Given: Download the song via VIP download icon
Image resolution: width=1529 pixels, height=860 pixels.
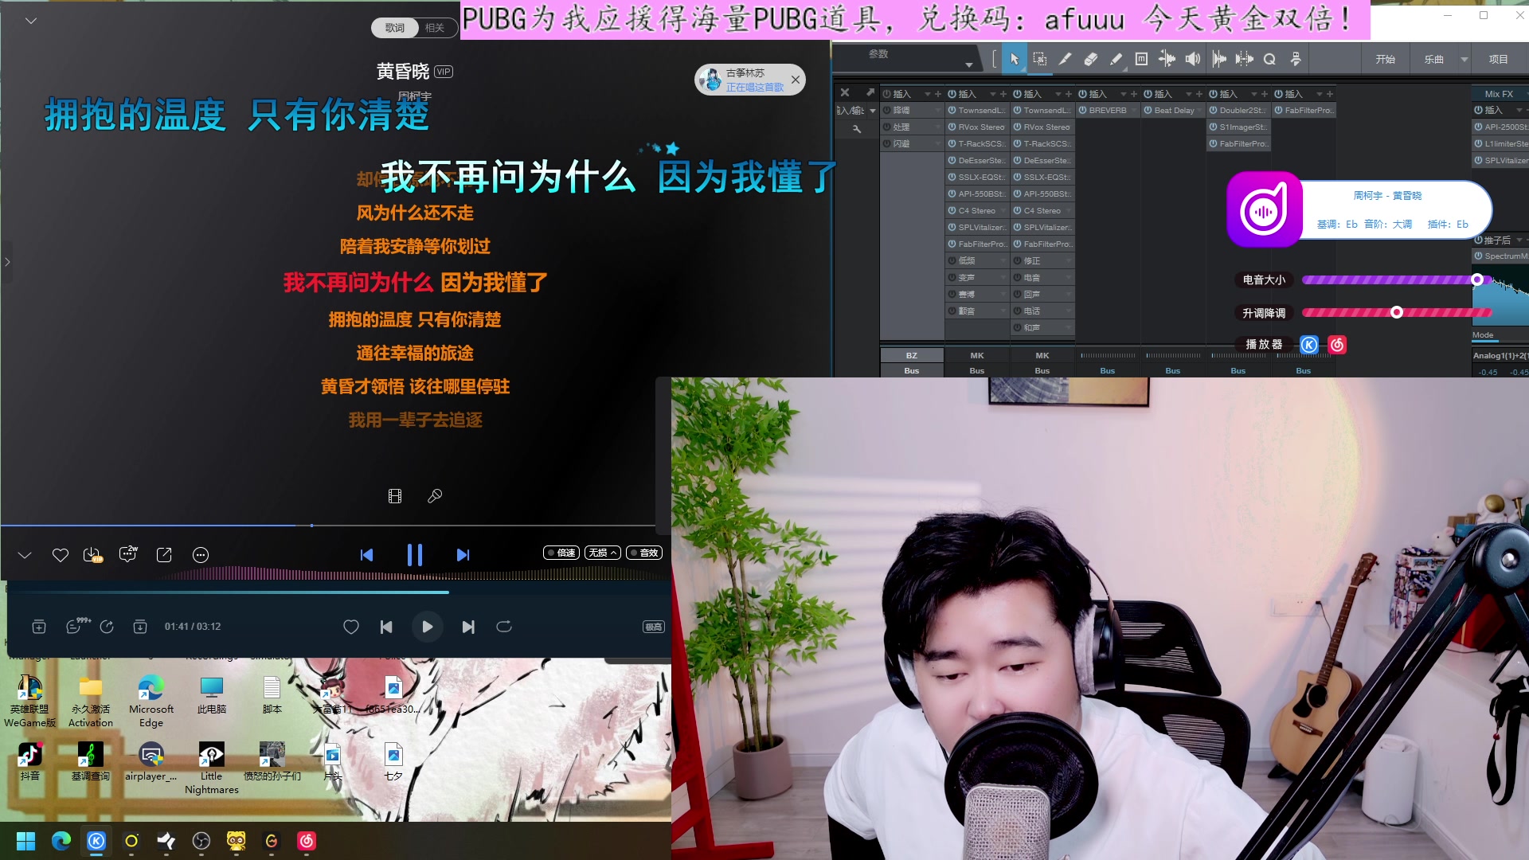Looking at the screenshot, I should 93,555.
